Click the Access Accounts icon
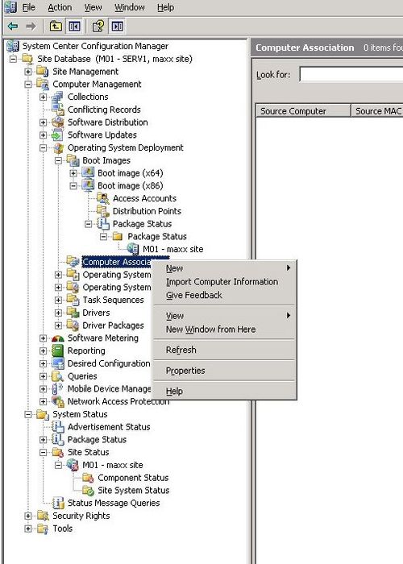 102,198
